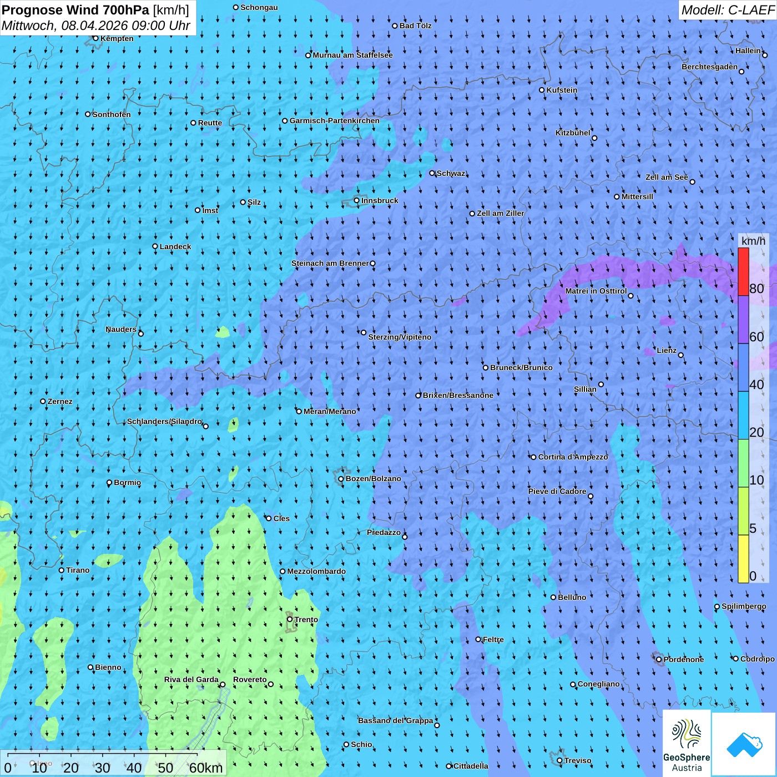The width and height of the screenshot is (777, 777).
Task: Click the 'Modell: C-LAEF' label
Action: 728,10
